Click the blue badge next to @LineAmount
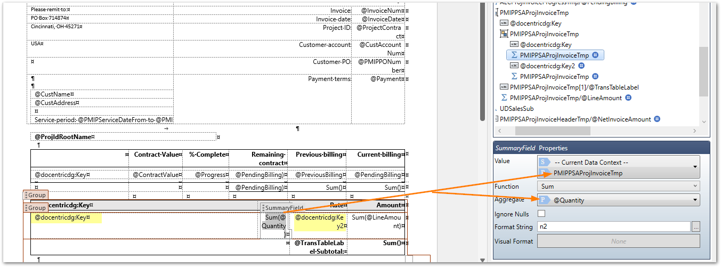 coord(628,98)
